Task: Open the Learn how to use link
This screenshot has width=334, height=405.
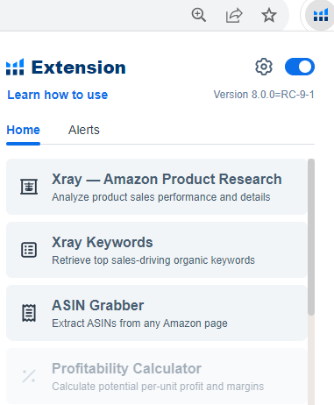Action: pyautogui.click(x=58, y=95)
